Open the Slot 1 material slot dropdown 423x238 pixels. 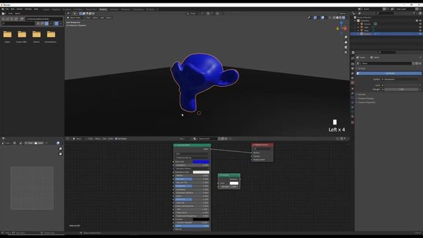(x=185, y=139)
